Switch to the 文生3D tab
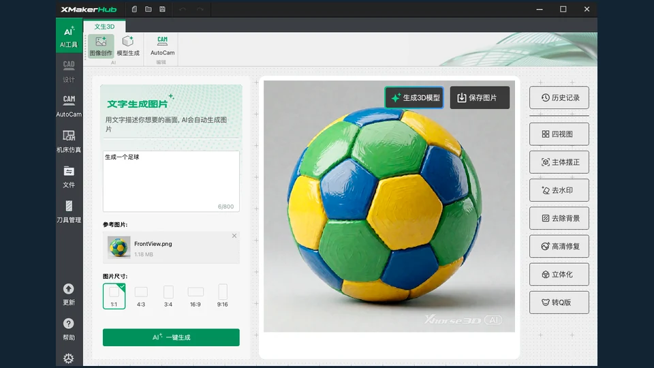This screenshot has width=654, height=368. click(x=104, y=27)
